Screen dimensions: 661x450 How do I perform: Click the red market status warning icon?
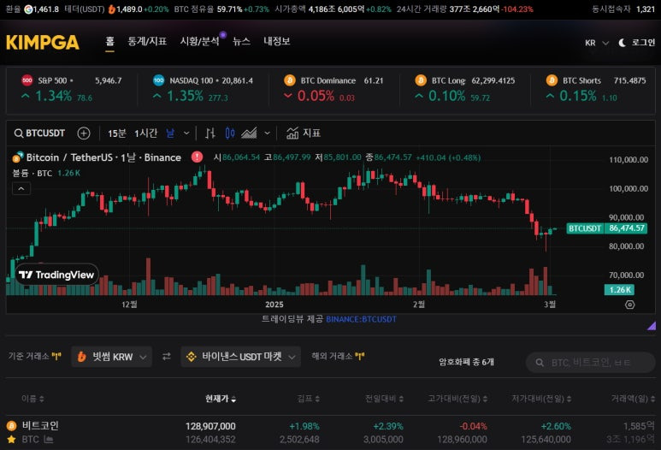[197, 157]
